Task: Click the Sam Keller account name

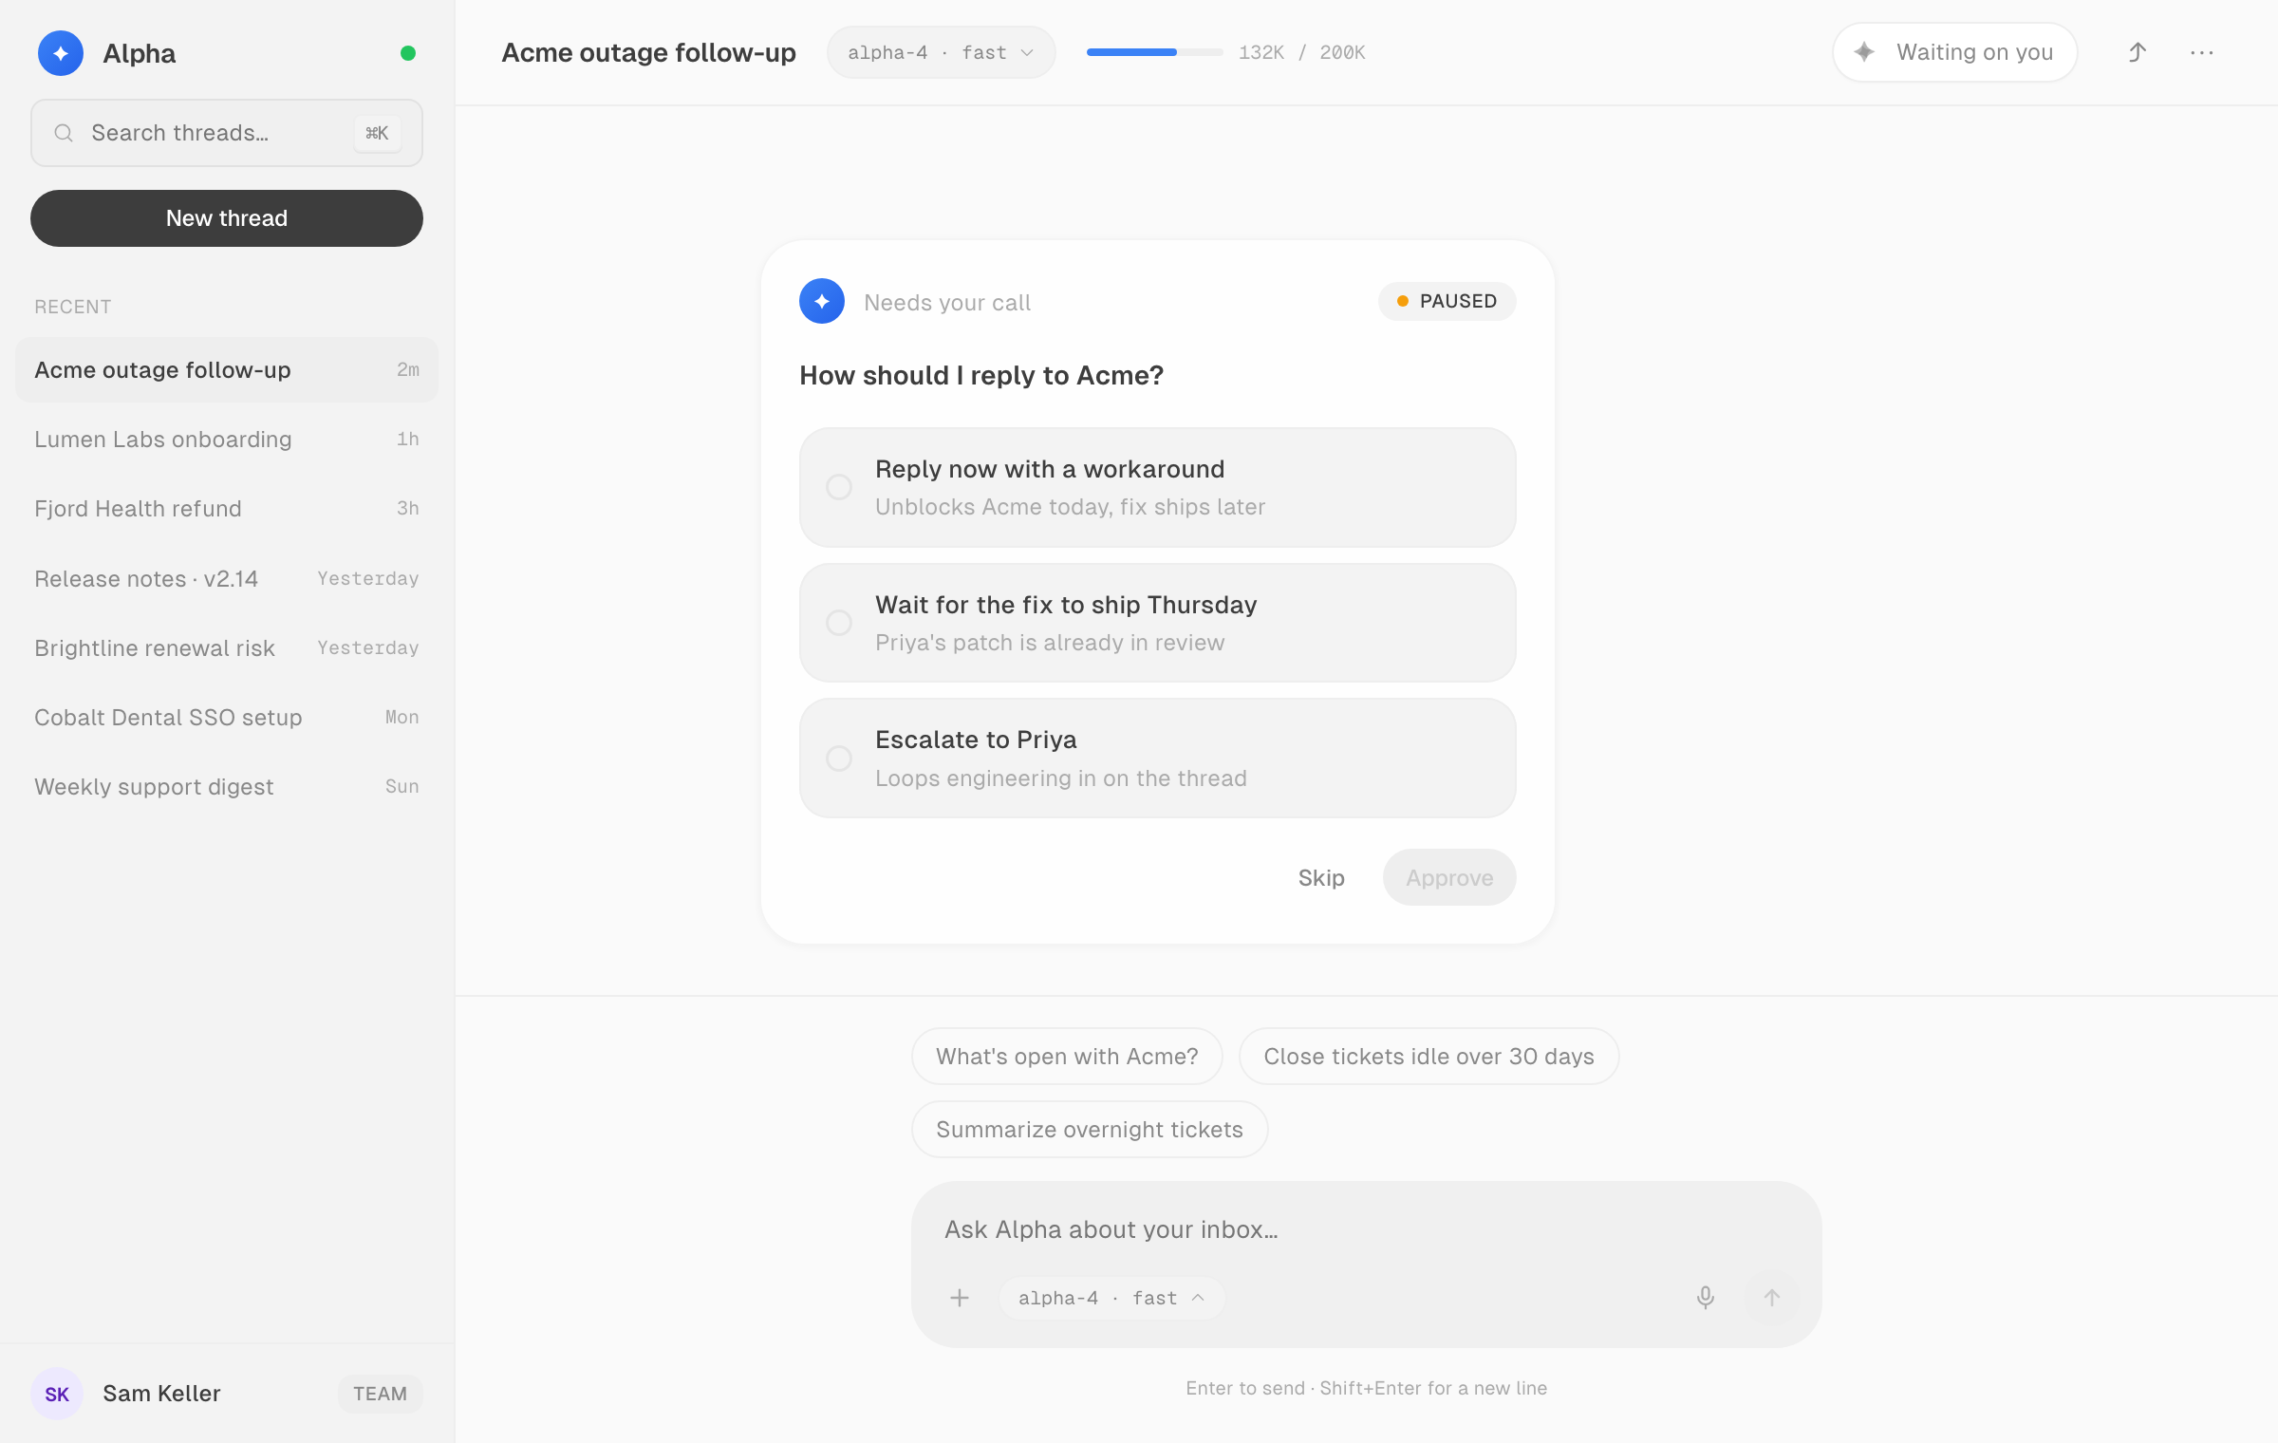Action: pos(161,1394)
